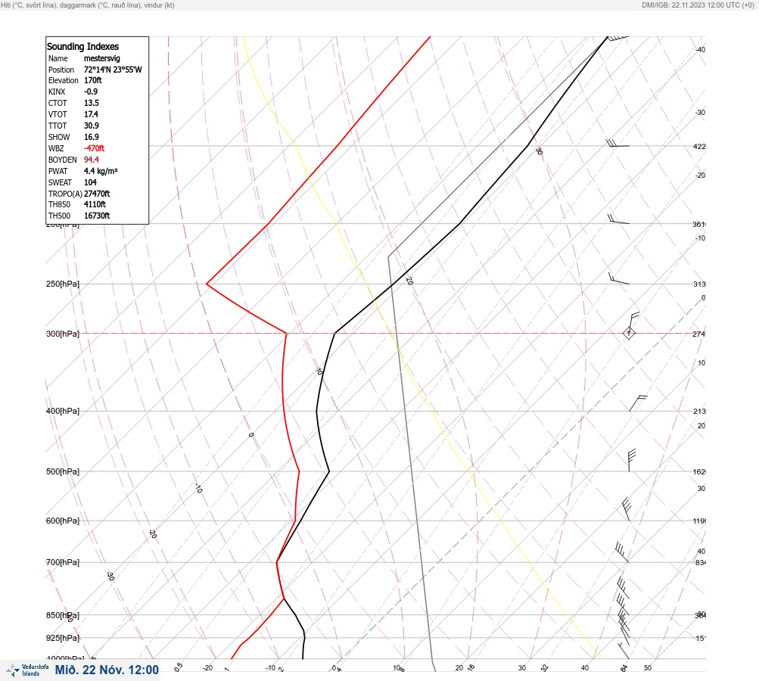Click the grey parcel line kink near 225 hPa
Image resolution: width=759 pixels, height=681 pixels.
point(388,257)
